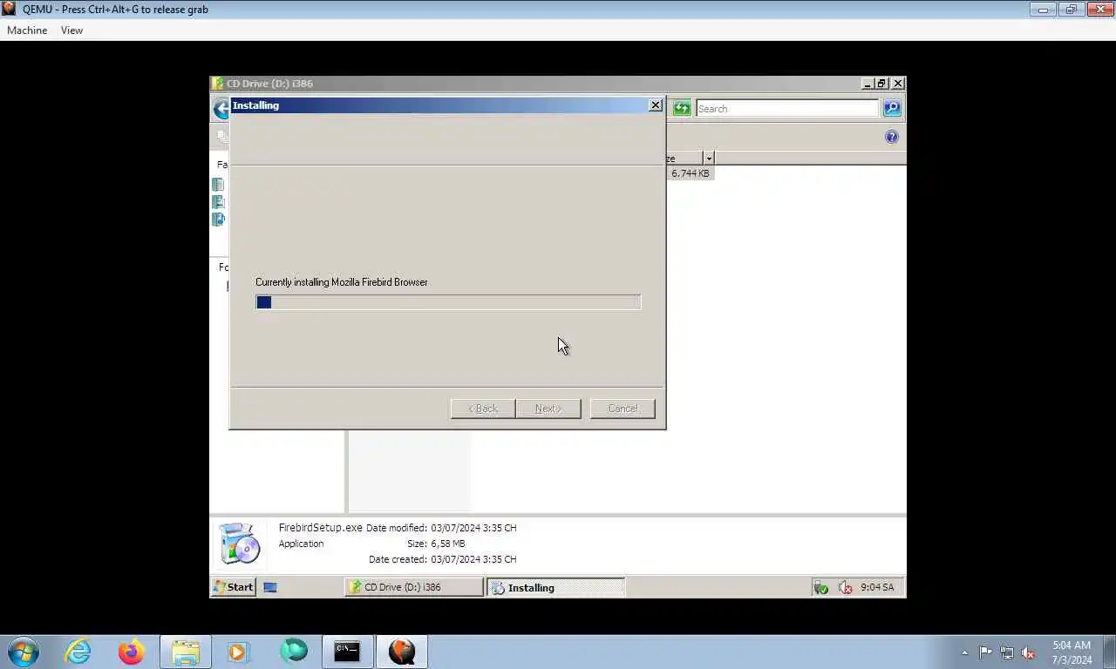Click the Explorer Search field
The width and height of the screenshot is (1116, 669).
(x=786, y=108)
